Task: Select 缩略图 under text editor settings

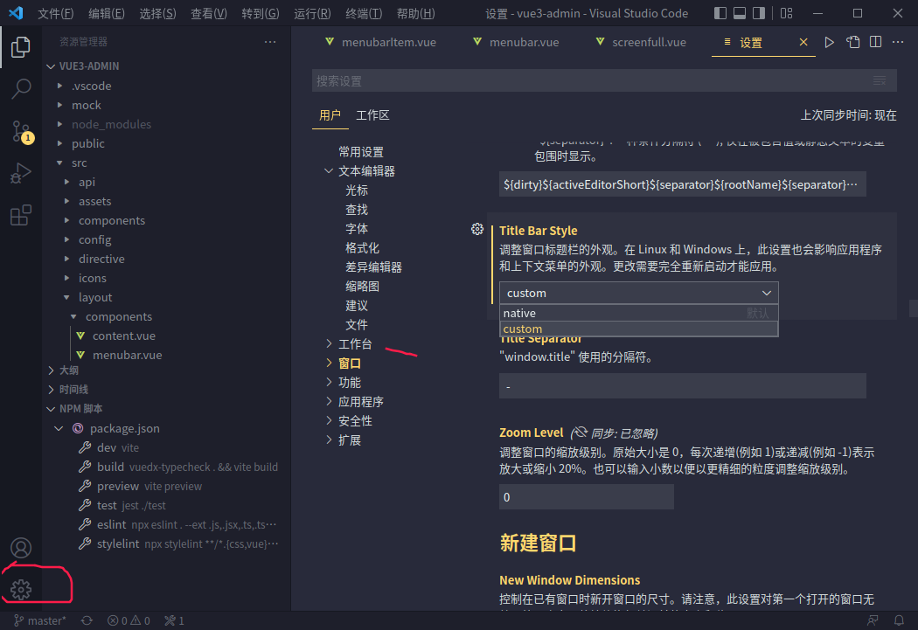Action: click(362, 287)
